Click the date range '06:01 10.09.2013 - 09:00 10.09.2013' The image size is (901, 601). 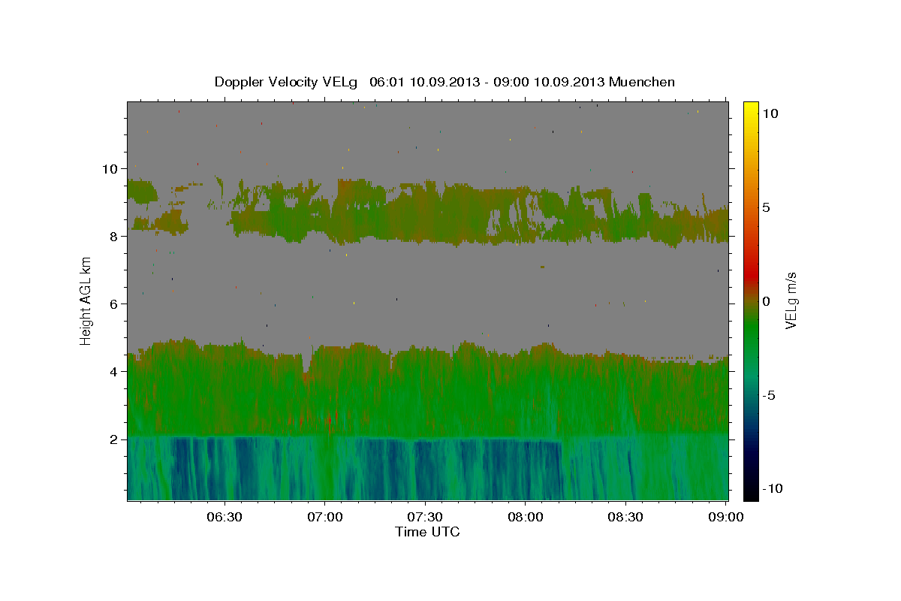point(487,82)
